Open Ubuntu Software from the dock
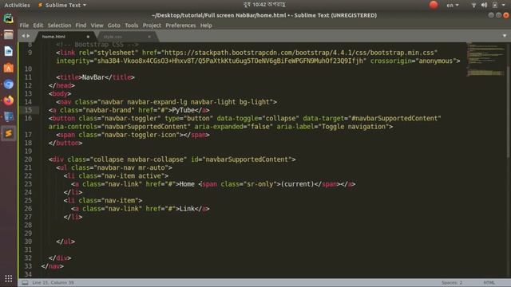This screenshot has height=287, width=511. (x=9, y=68)
